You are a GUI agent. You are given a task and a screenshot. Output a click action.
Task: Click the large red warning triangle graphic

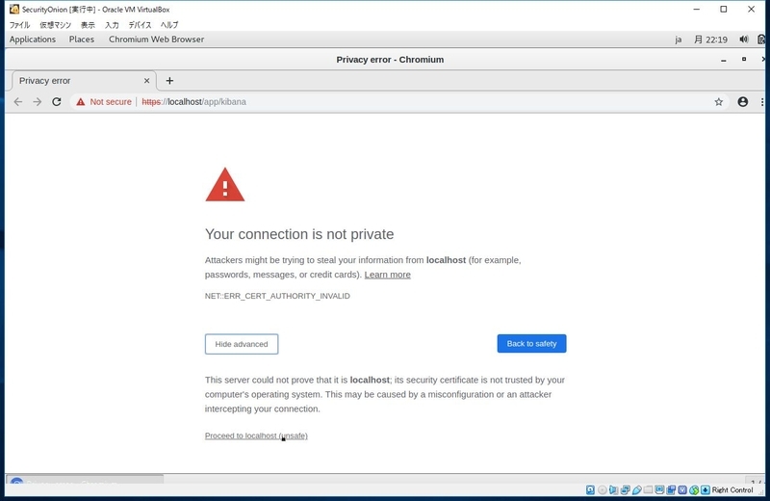[x=225, y=185]
